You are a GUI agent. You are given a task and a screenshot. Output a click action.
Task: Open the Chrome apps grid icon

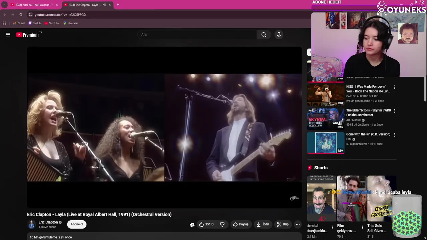4,23
